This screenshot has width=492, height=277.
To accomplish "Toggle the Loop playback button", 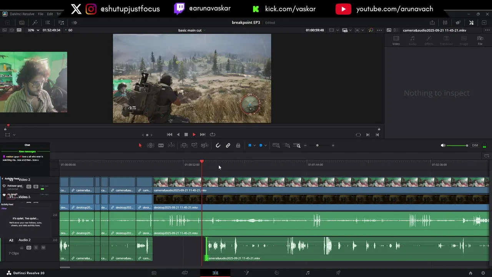I will click(213, 135).
